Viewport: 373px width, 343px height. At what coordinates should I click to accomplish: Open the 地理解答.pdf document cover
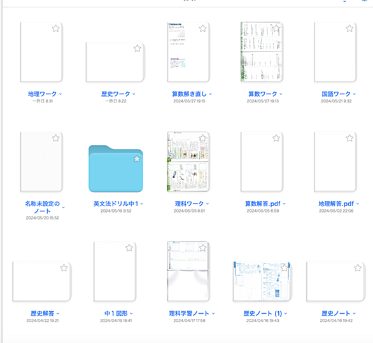pyautogui.click(x=335, y=162)
